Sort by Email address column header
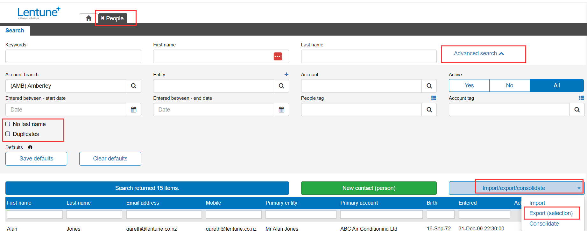The image size is (587, 231). pos(143,203)
